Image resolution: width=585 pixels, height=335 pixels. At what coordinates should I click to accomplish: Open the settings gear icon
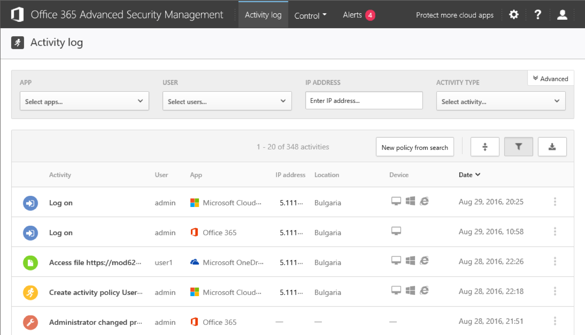point(513,14)
